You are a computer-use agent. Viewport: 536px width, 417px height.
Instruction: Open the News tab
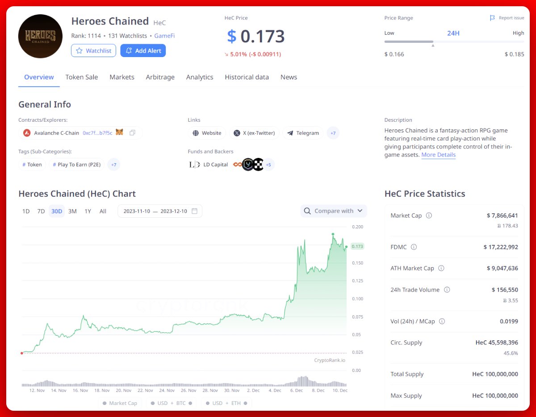[x=289, y=77]
